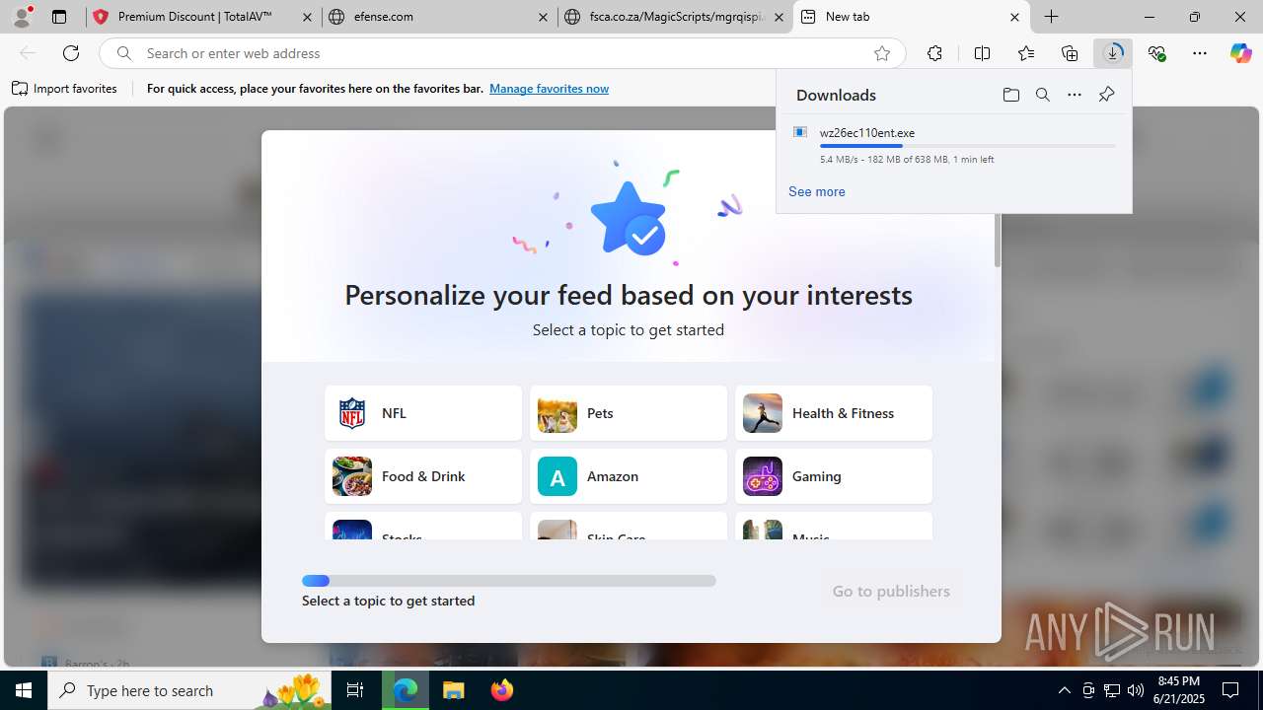Open Browser essentials icon
This screenshot has height=710, width=1263.
[1156, 53]
